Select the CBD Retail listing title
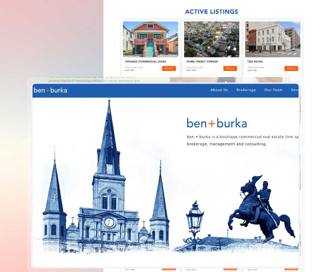Image resolution: width=320 pixels, height=272 pixels. click(x=255, y=62)
